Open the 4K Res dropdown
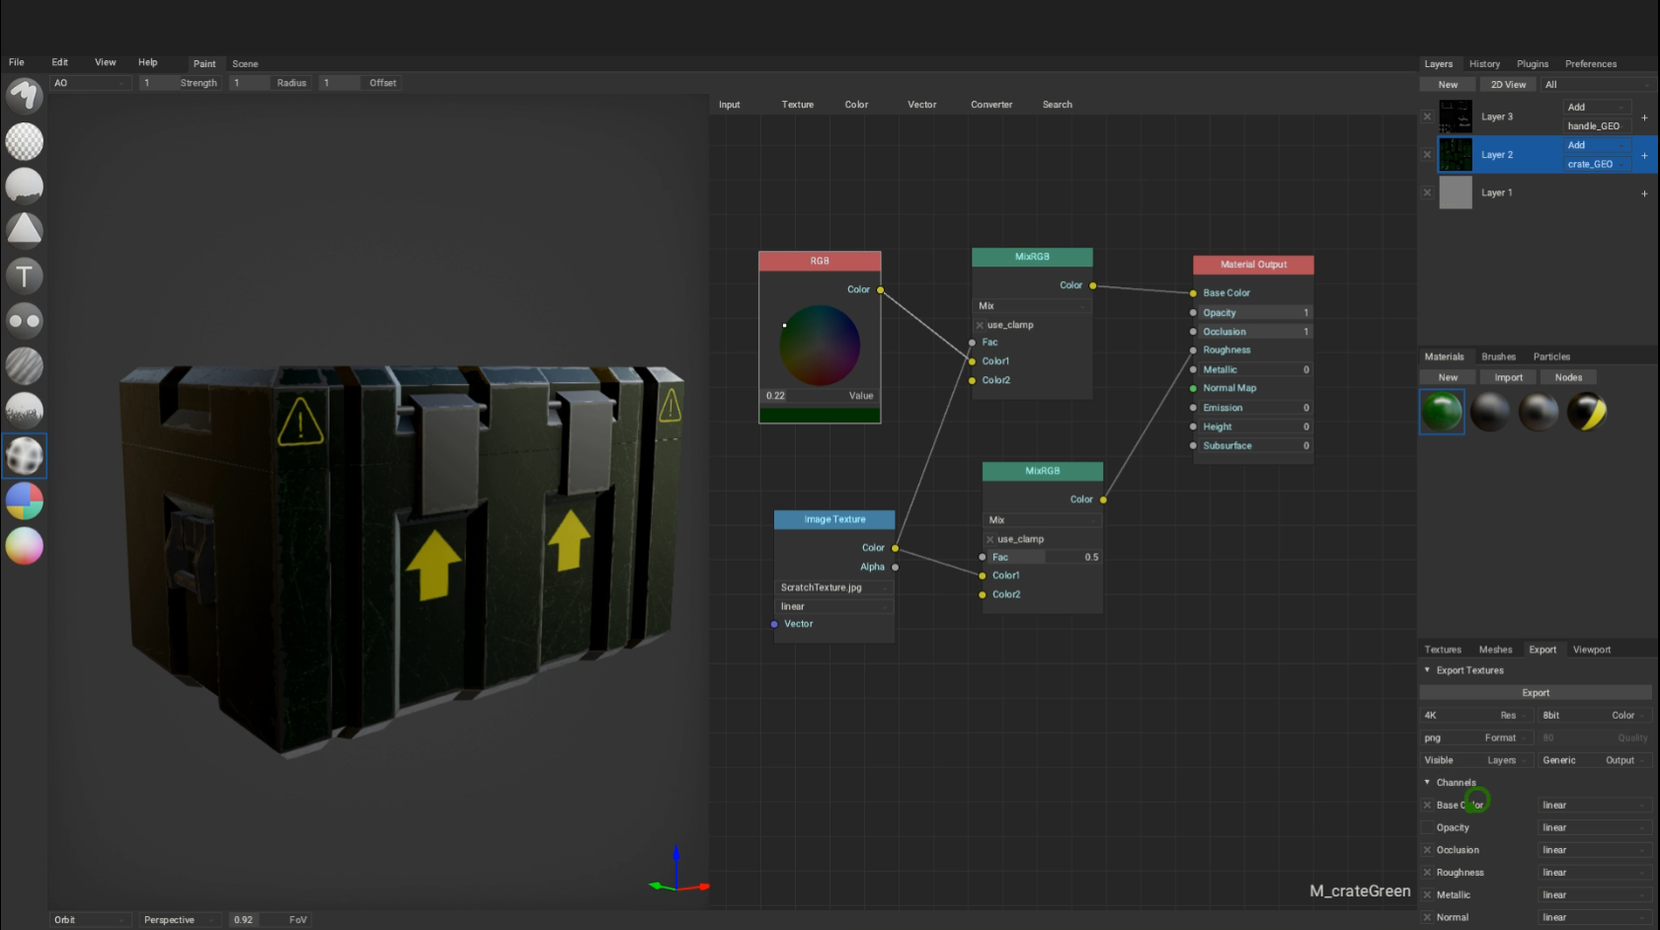1660x930 pixels. coord(1474,716)
